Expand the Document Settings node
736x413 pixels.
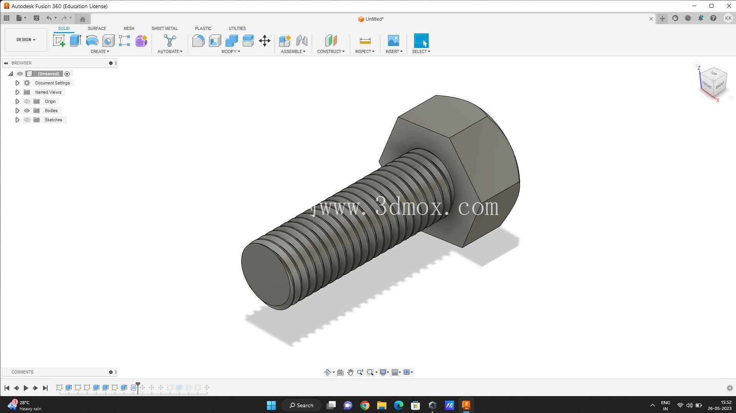[x=17, y=83]
